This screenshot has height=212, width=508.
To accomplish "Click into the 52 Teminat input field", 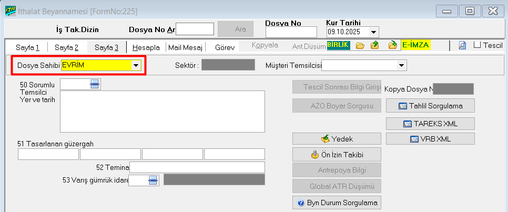I will tap(197, 167).
